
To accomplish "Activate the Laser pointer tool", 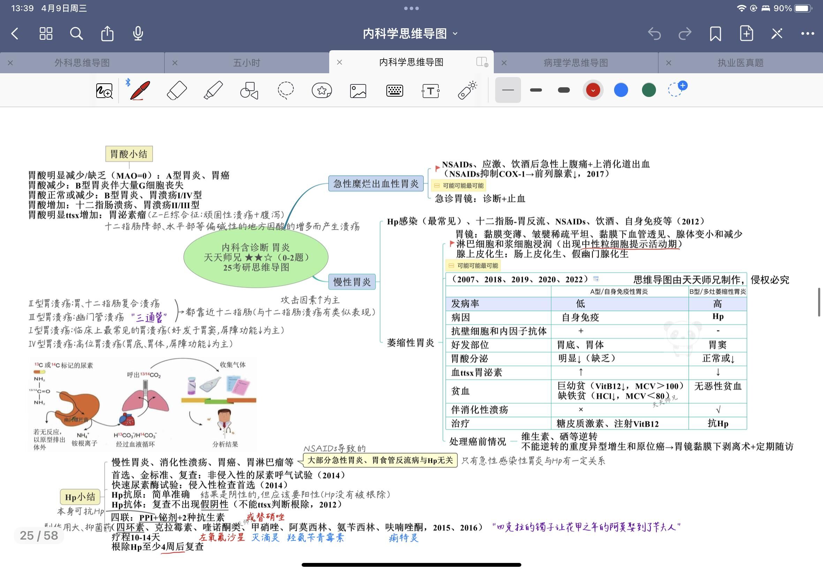I will coord(467,90).
